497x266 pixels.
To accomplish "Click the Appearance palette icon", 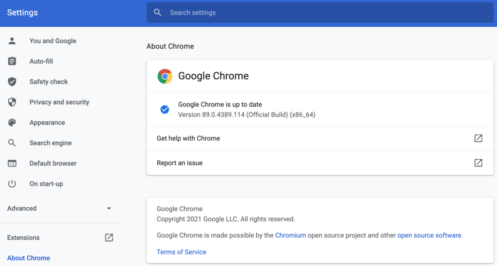I will (12, 122).
